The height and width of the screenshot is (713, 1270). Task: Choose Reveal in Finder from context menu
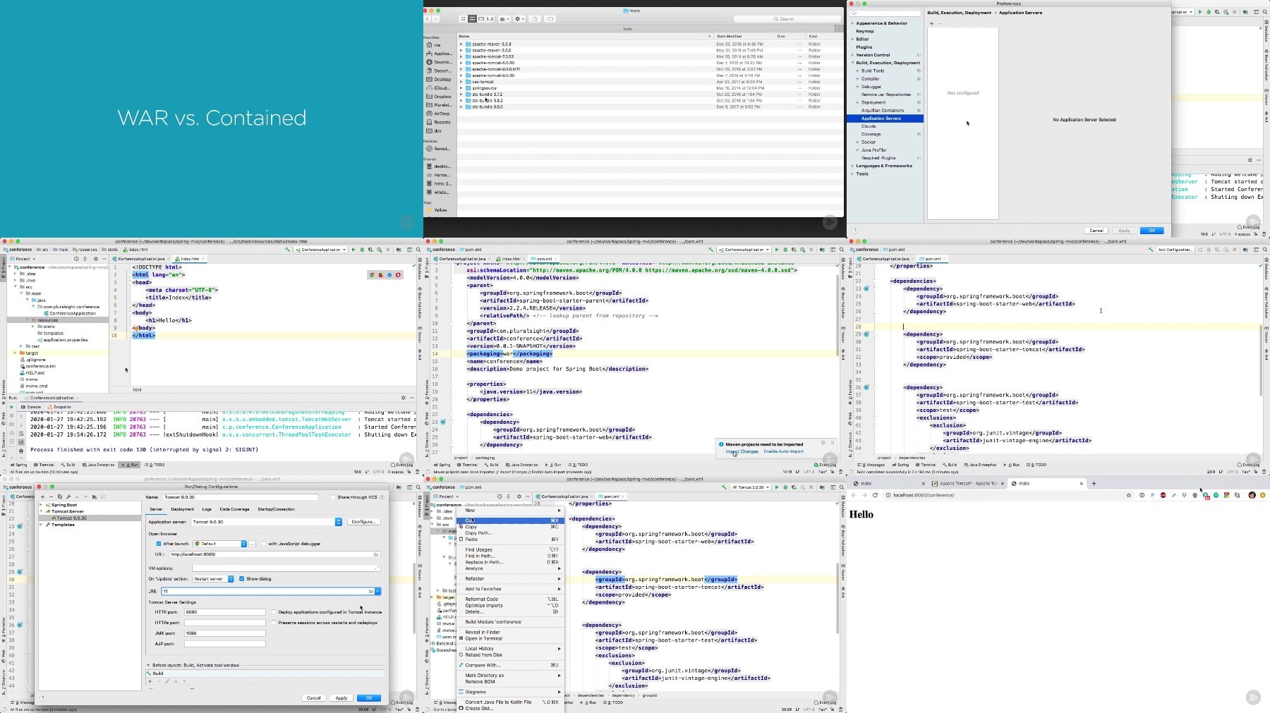[x=483, y=632]
